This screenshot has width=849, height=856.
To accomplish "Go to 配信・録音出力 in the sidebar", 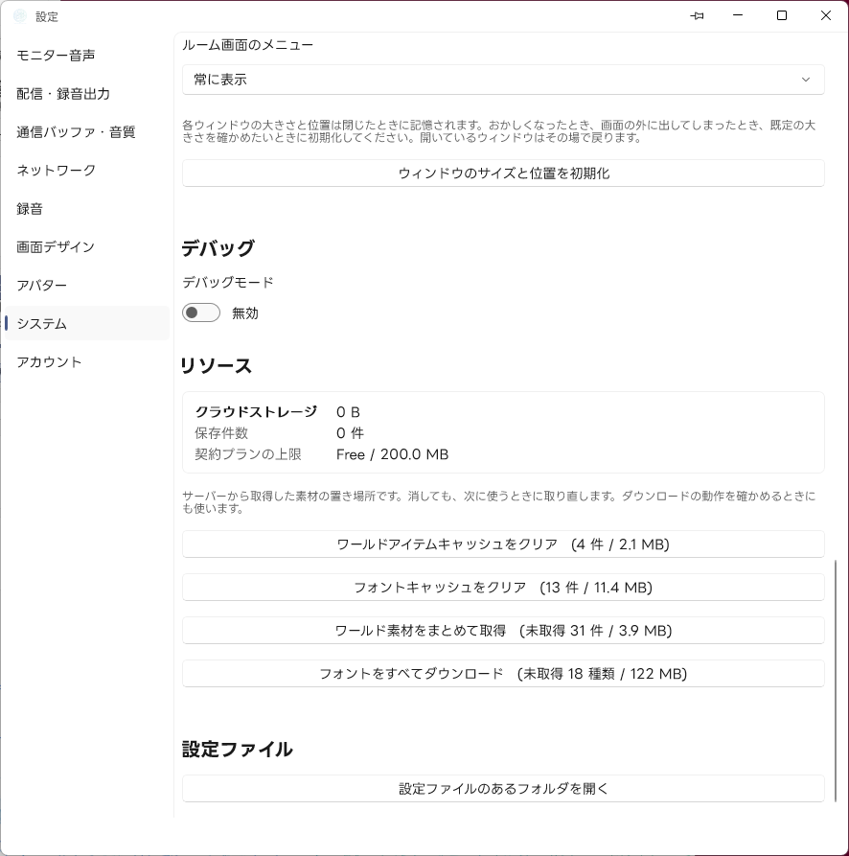I will point(87,93).
